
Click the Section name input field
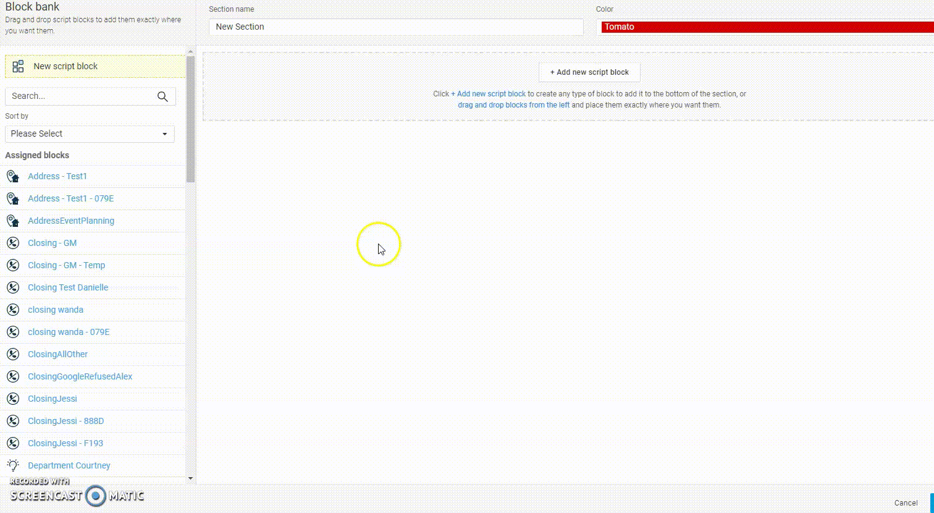(x=395, y=27)
